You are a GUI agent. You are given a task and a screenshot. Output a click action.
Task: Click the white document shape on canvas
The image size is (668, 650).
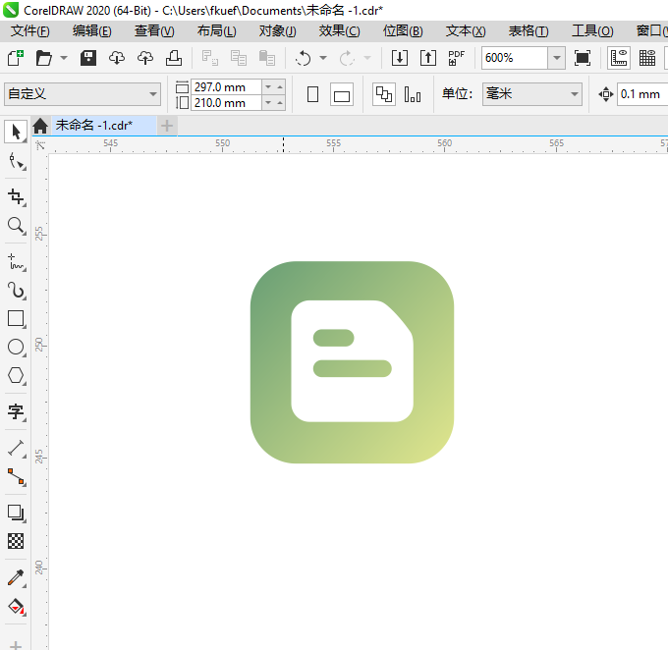(x=352, y=401)
